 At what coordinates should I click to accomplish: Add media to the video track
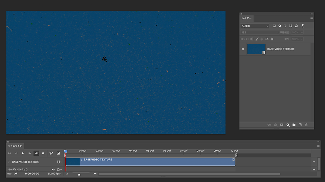click(x=314, y=162)
